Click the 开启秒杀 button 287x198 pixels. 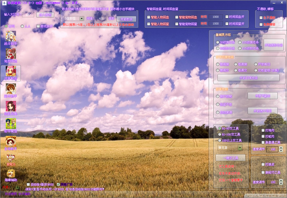coord(126,19)
